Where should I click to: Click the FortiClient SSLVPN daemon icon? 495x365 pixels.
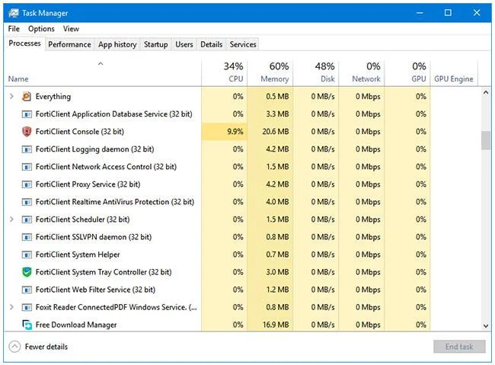tap(27, 237)
